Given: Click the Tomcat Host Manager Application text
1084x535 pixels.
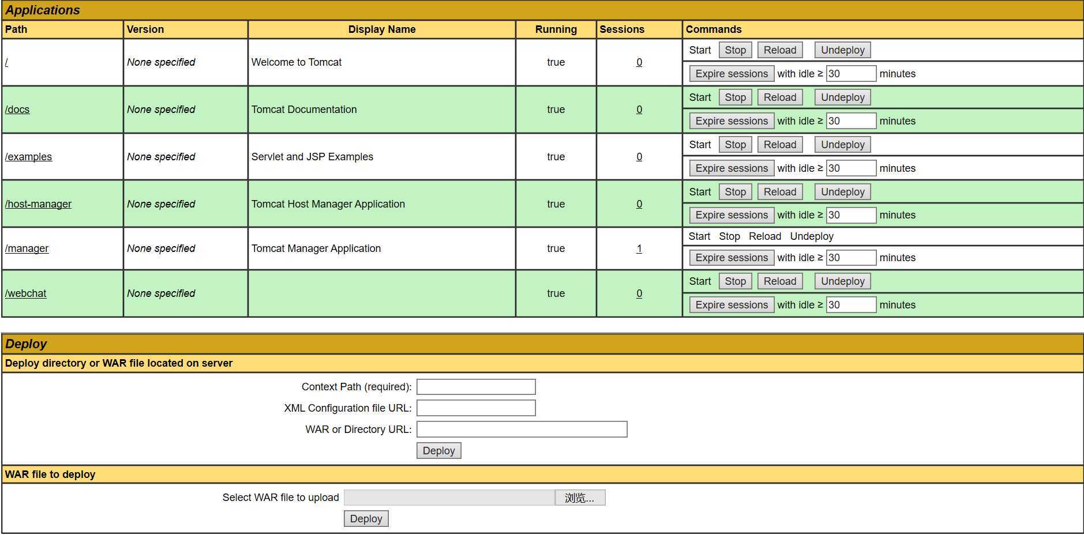Looking at the screenshot, I should tap(328, 204).
